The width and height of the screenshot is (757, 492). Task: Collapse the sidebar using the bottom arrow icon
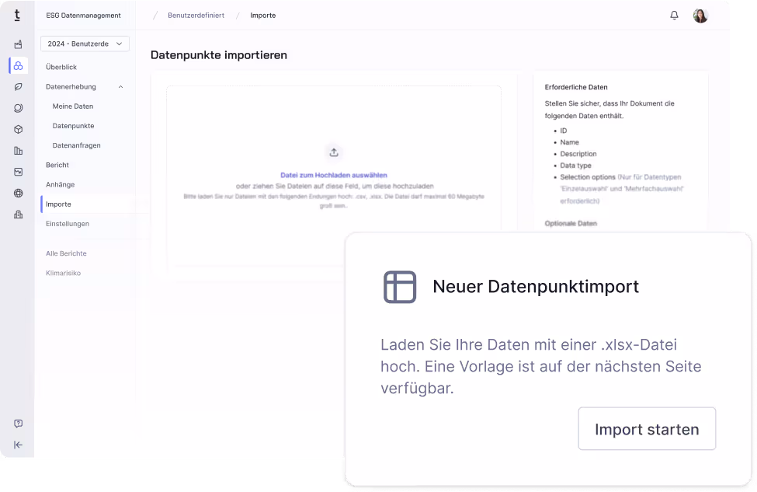18,445
